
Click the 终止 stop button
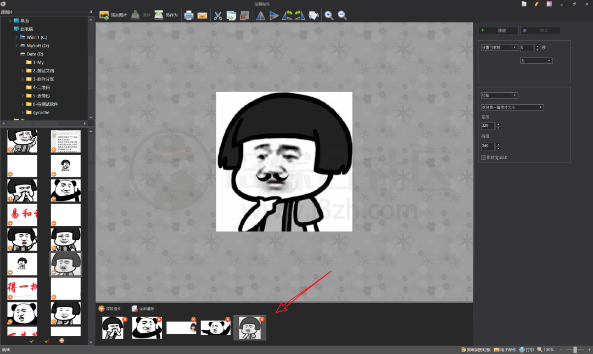540,30
